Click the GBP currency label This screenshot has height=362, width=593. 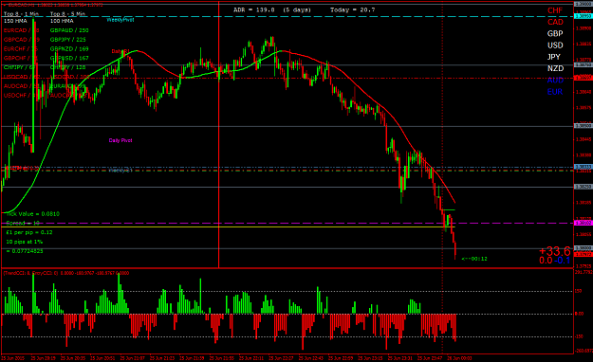coord(555,33)
